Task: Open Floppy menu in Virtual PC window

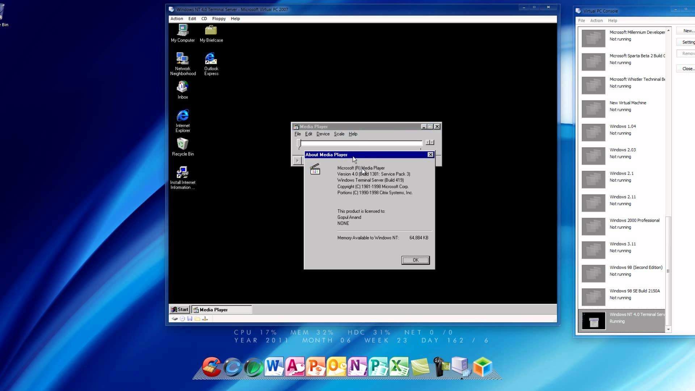Action: coord(219,19)
